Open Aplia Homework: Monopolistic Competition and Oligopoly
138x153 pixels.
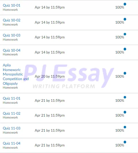(x=16, y=74)
